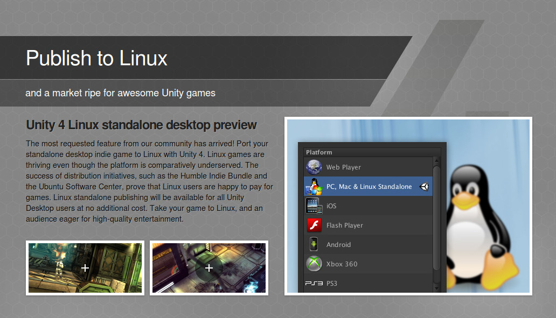556x318 pixels.
Task: Open the top-down game screenshot thumbnail
Action: pos(209,268)
